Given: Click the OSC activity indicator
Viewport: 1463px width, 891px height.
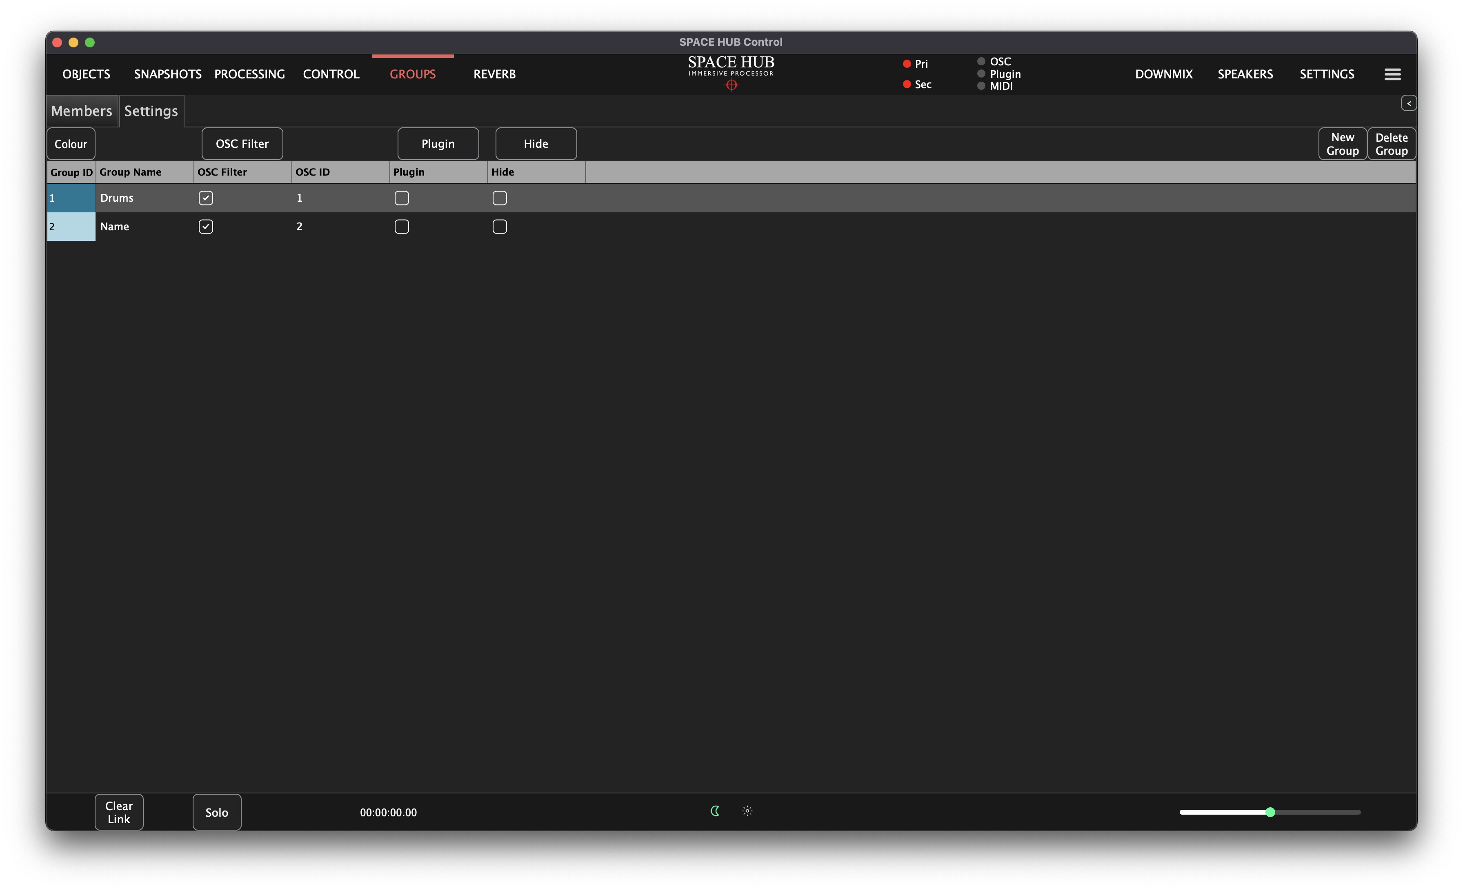Looking at the screenshot, I should (981, 61).
